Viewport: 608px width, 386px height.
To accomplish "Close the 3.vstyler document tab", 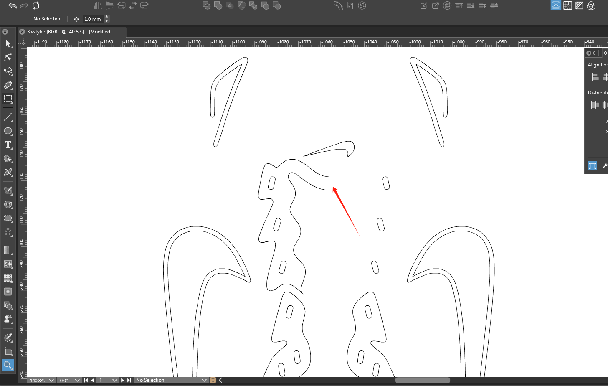I will click(22, 32).
